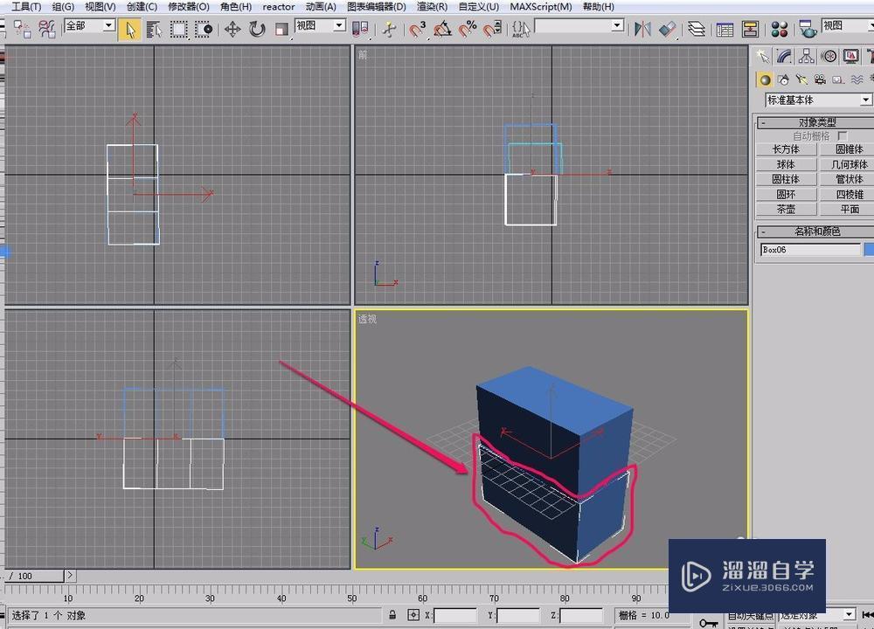Viewport: 874px width, 629px height.
Task: Activate the Select Object arrow tool
Action: pos(129,28)
